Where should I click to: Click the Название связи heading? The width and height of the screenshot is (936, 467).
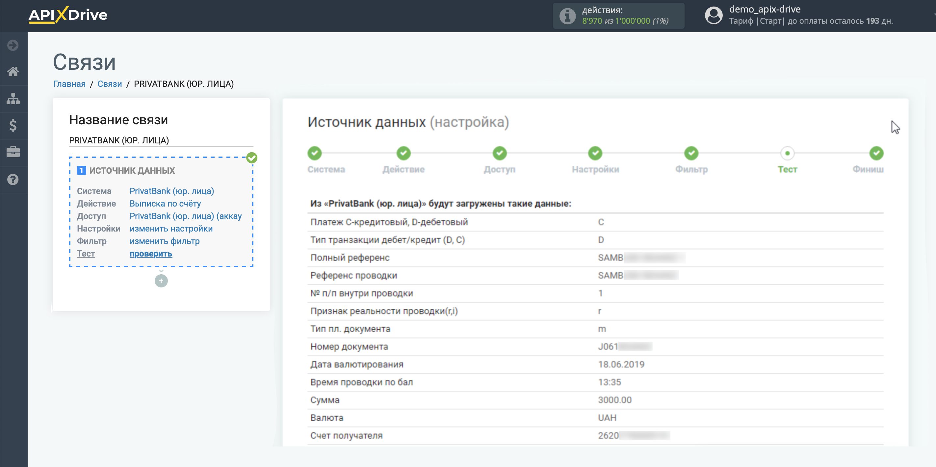[x=118, y=120]
